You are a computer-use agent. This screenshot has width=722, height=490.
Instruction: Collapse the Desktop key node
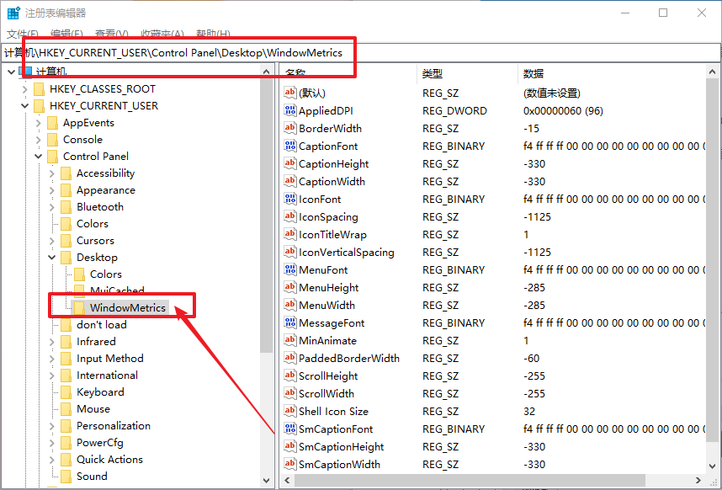(x=52, y=258)
